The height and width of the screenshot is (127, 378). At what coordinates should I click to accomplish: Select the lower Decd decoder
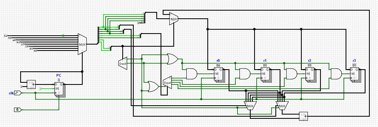[x=167, y=82]
